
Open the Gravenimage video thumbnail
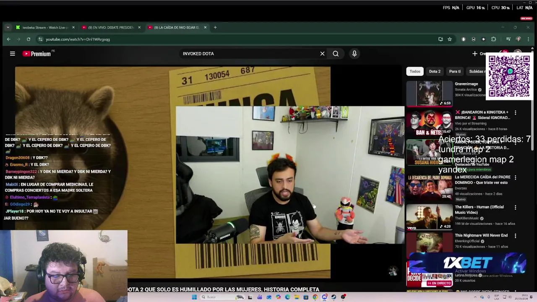click(x=429, y=94)
